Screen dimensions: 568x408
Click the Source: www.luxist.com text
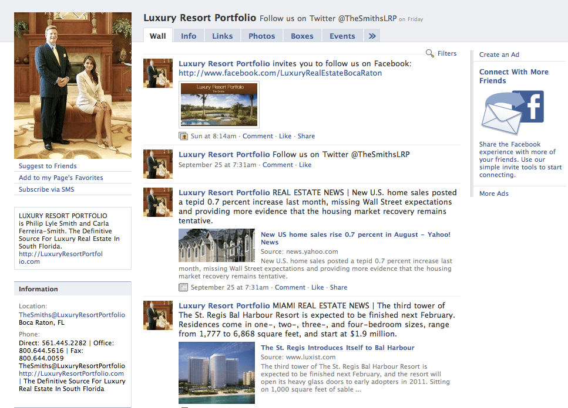click(x=298, y=357)
